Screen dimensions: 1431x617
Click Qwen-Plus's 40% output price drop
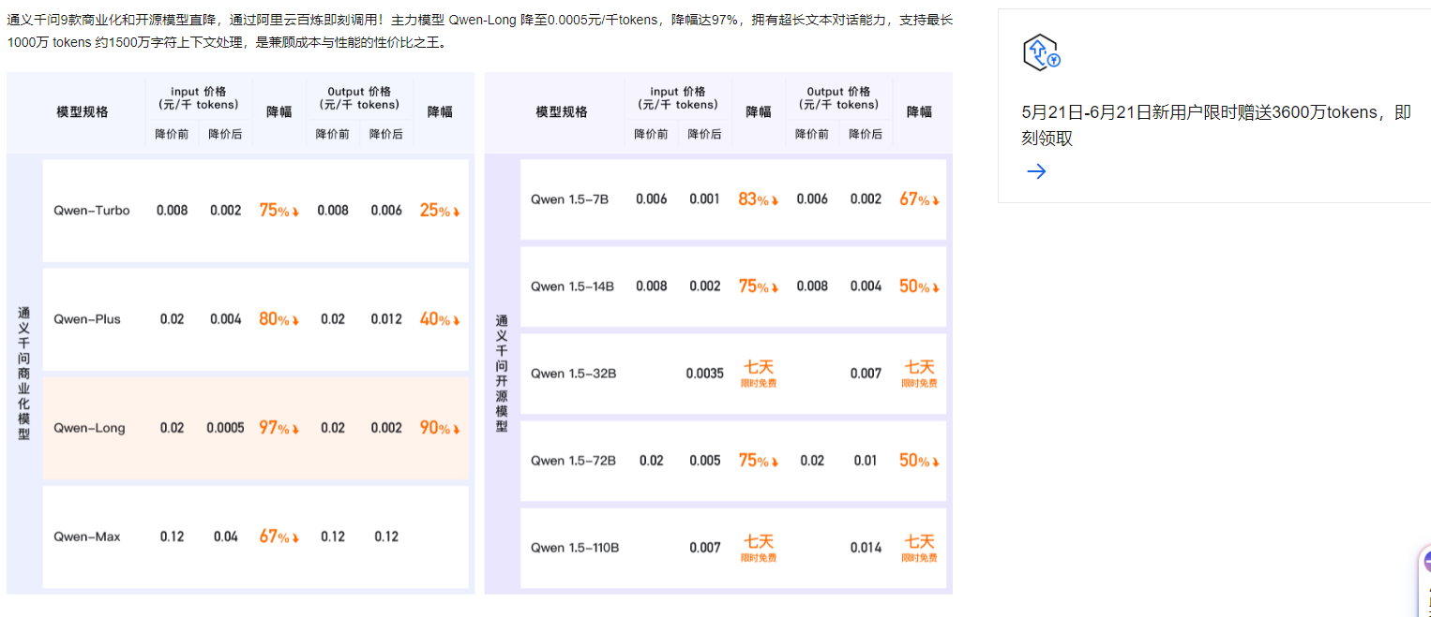click(x=440, y=319)
